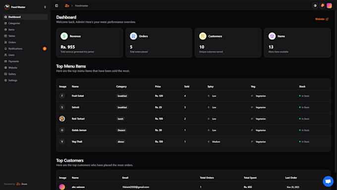Image resolution: width=337 pixels, height=190 pixels.
Task: Click the Low spicy badge for Fruit Salad
Action: [214, 96]
